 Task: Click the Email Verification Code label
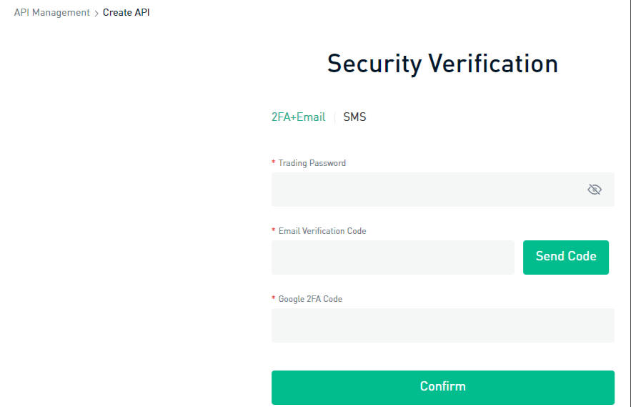322,231
